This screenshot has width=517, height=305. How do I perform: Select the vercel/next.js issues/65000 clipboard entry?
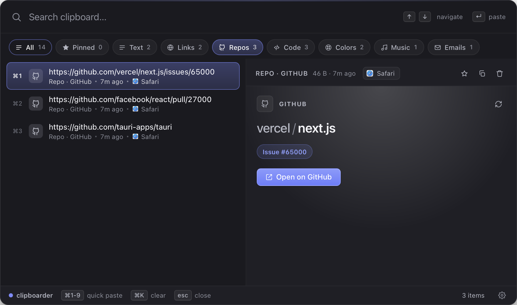click(123, 76)
